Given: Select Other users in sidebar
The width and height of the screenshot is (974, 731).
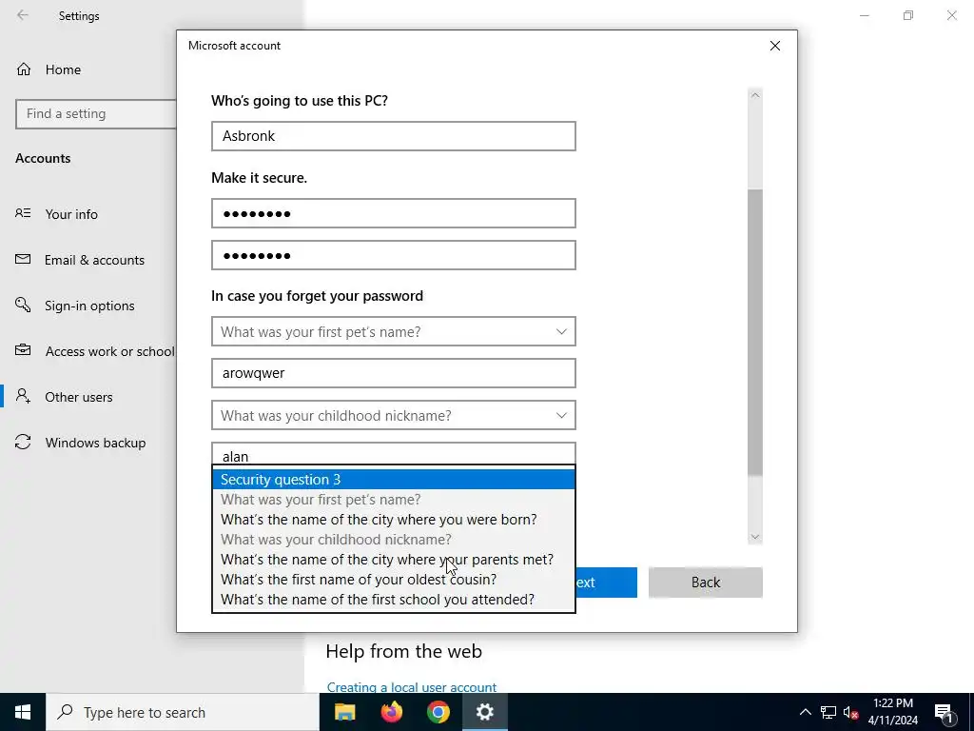Looking at the screenshot, I should (x=79, y=397).
